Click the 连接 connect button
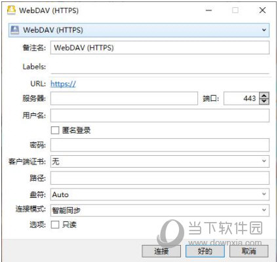The width and height of the screenshot is (278, 262). pos(161,251)
